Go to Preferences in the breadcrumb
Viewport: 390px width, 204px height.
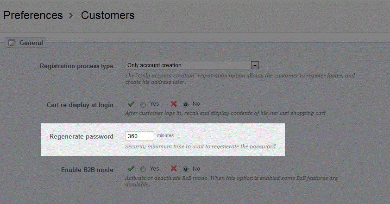33,15
